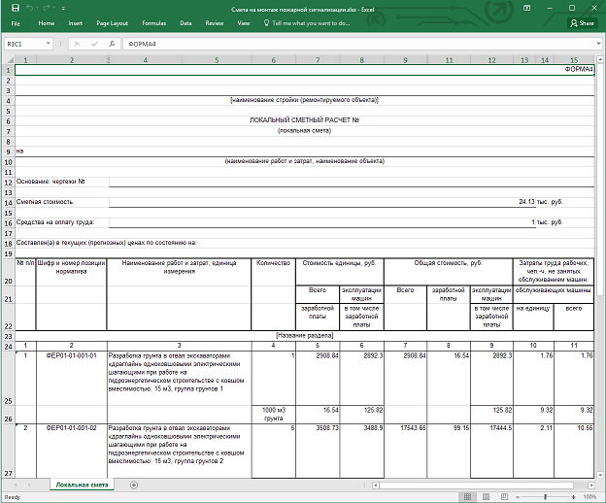The image size is (606, 503).
Task: Select cell with code ФЕР01-01-001-02
Action: [71, 427]
